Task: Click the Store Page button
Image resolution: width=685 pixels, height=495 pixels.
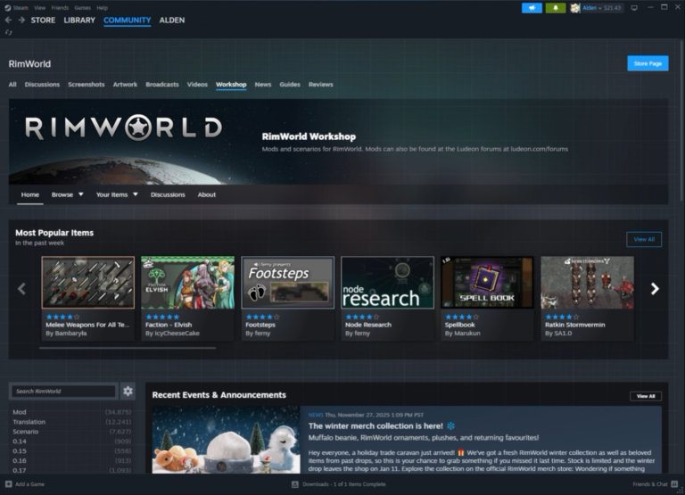Action: click(x=648, y=63)
